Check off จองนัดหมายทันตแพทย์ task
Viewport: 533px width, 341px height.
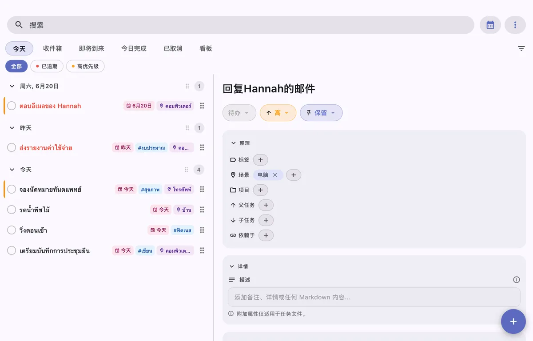[x=12, y=189]
